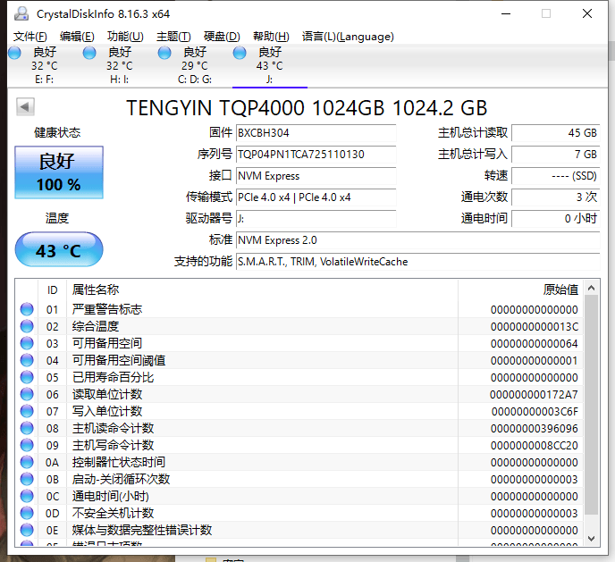The image size is (615, 562).
Task: Click status icon for attribute 0A 控制器忙状态时间
Action: point(27,462)
